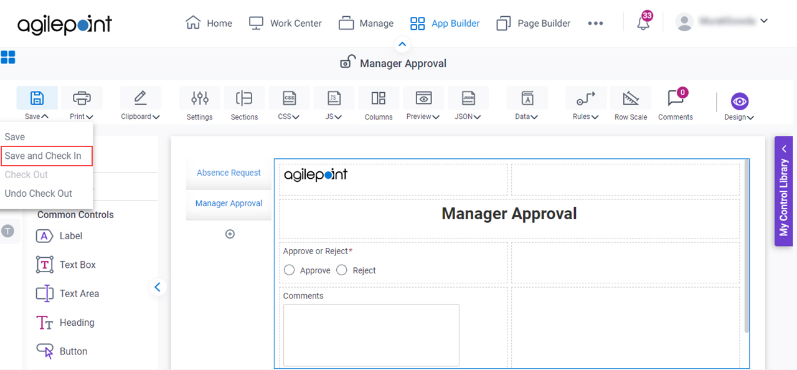Expand the CSS dropdown arrow

pyautogui.click(x=296, y=116)
